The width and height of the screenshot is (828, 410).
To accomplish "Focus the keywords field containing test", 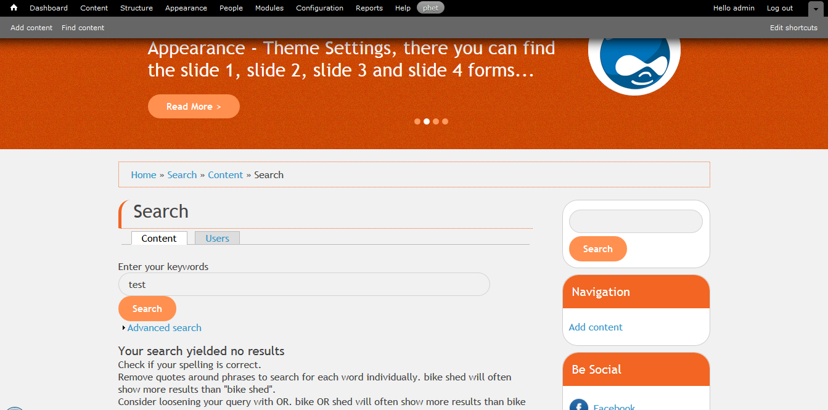I will 304,284.
